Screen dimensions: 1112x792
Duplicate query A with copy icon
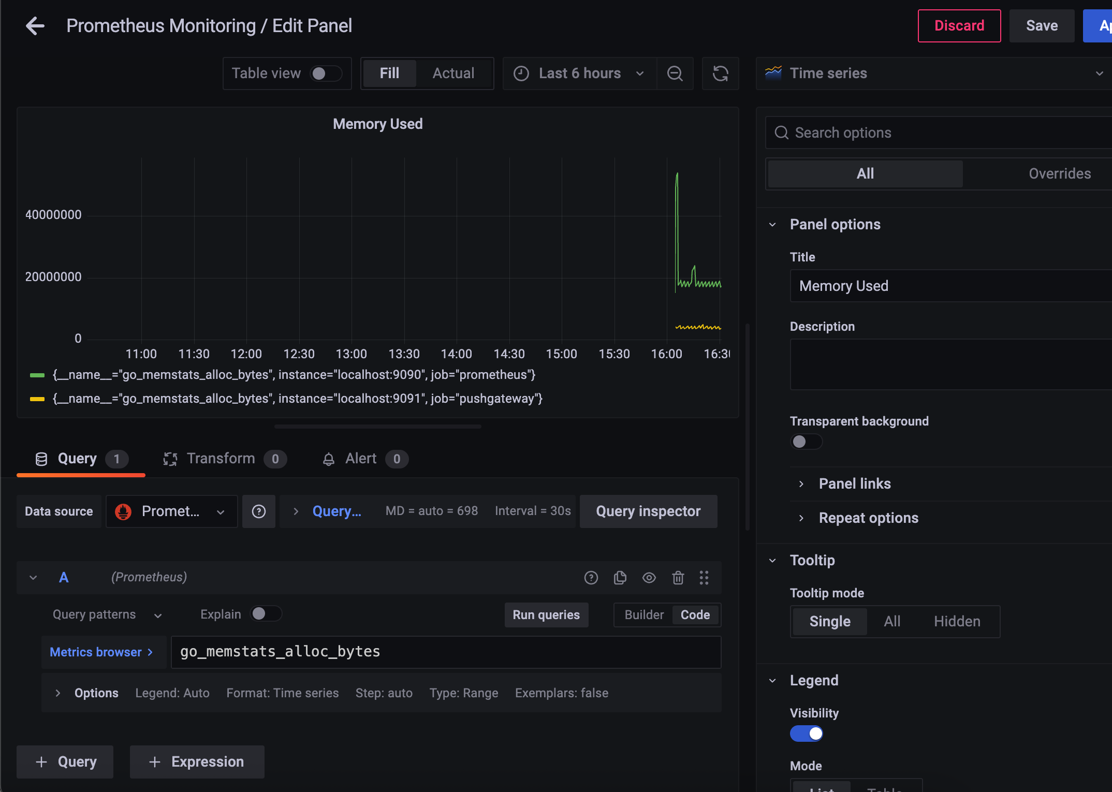[620, 578]
